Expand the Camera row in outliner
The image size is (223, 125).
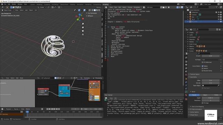tap(188, 15)
